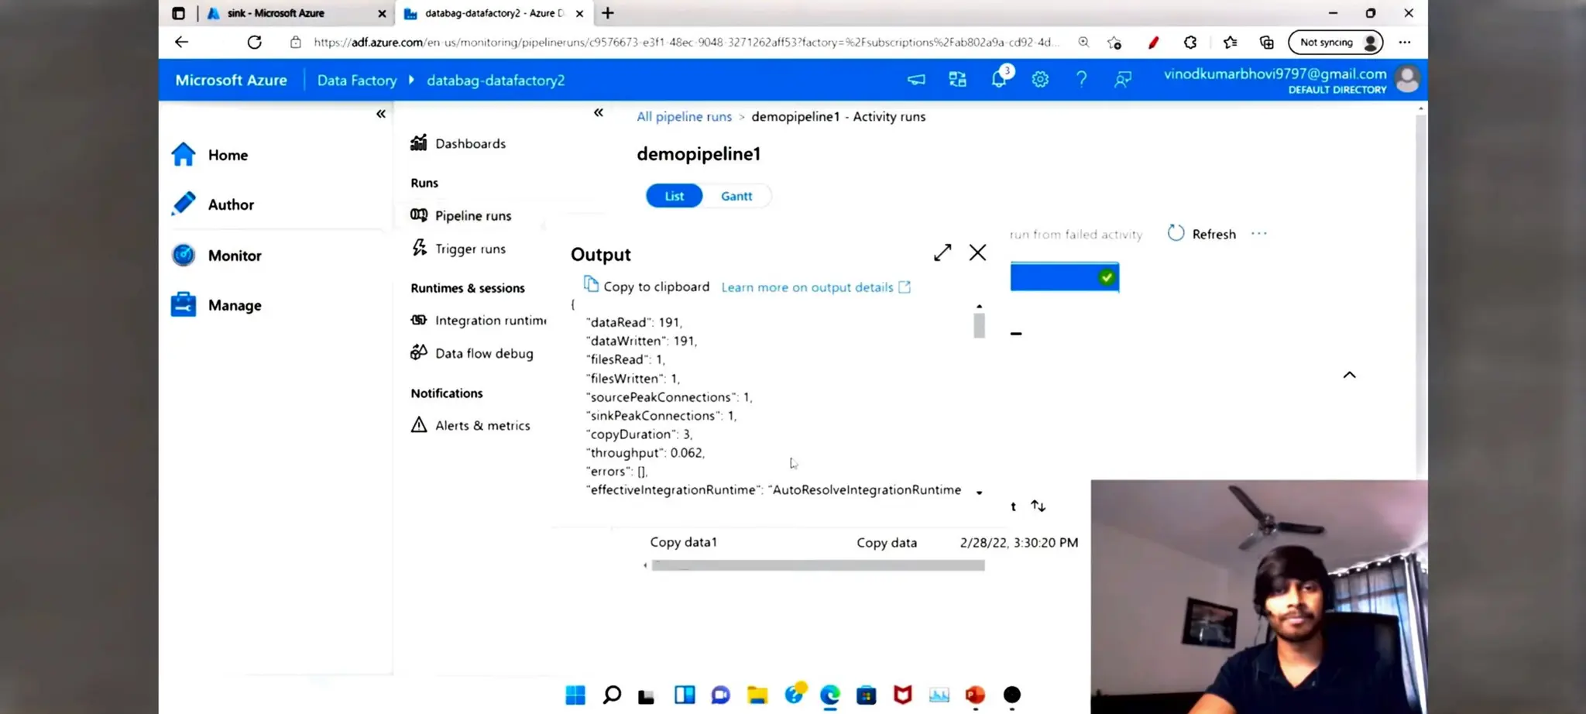
Task: Collapse the monitoring sub-menu pane
Action: 598,112
